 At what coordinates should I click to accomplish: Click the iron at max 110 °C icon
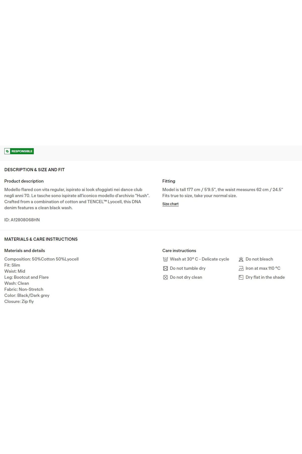click(241, 268)
